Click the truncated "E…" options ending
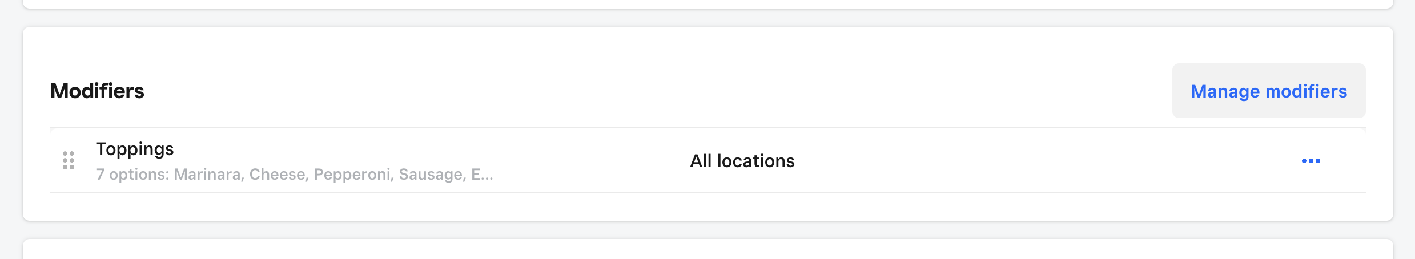The height and width of the screenshot is (259, 1415). (482, 175)
